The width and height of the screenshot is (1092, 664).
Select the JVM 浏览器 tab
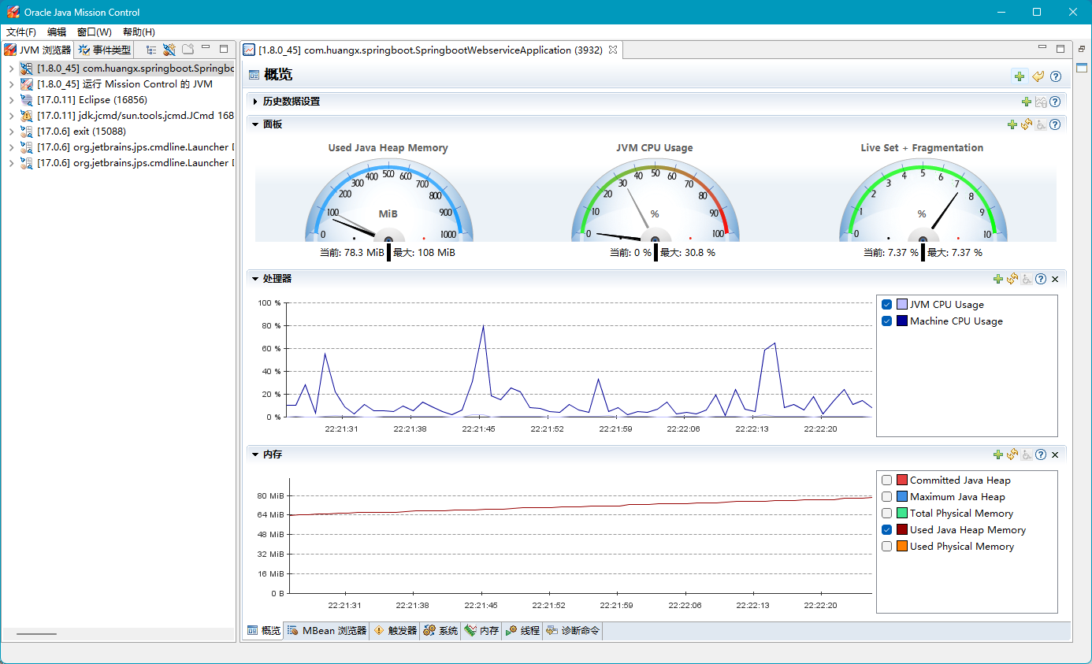click(38, 50)
